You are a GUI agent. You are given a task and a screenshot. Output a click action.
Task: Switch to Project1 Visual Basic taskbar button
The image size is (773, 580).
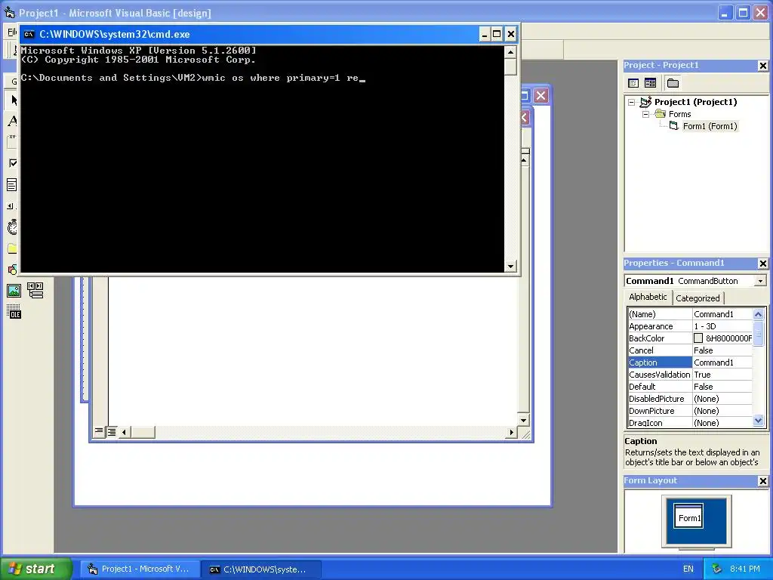pyautogui.click(x=139, y=569)
